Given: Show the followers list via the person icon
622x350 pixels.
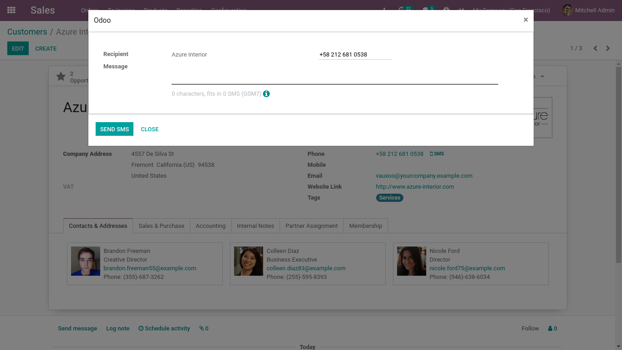Looking at the screenshot, I should point(552,328).
